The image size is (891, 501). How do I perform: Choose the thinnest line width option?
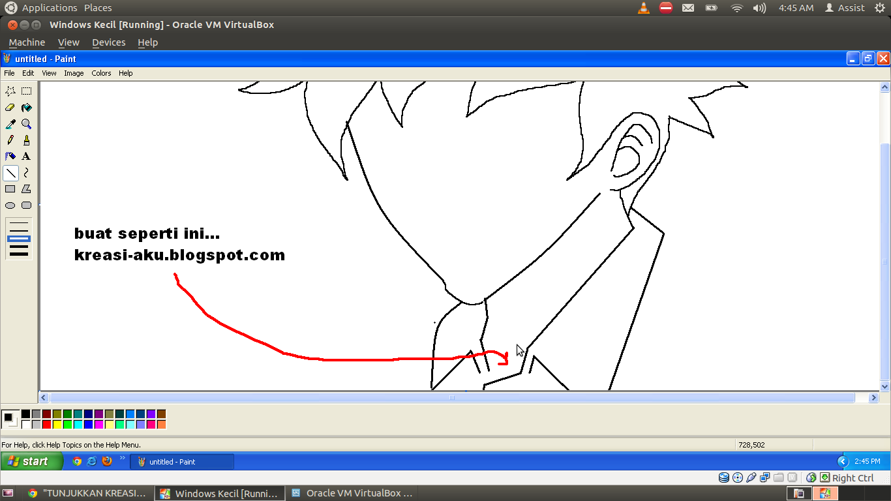[x=19, y=224]
